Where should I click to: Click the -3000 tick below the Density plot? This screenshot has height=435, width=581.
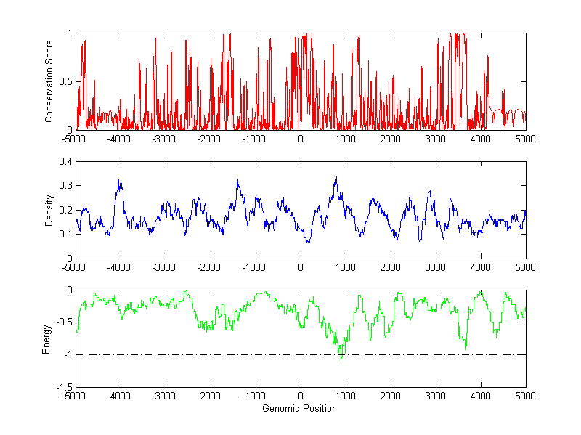click(x=165, y=267)
